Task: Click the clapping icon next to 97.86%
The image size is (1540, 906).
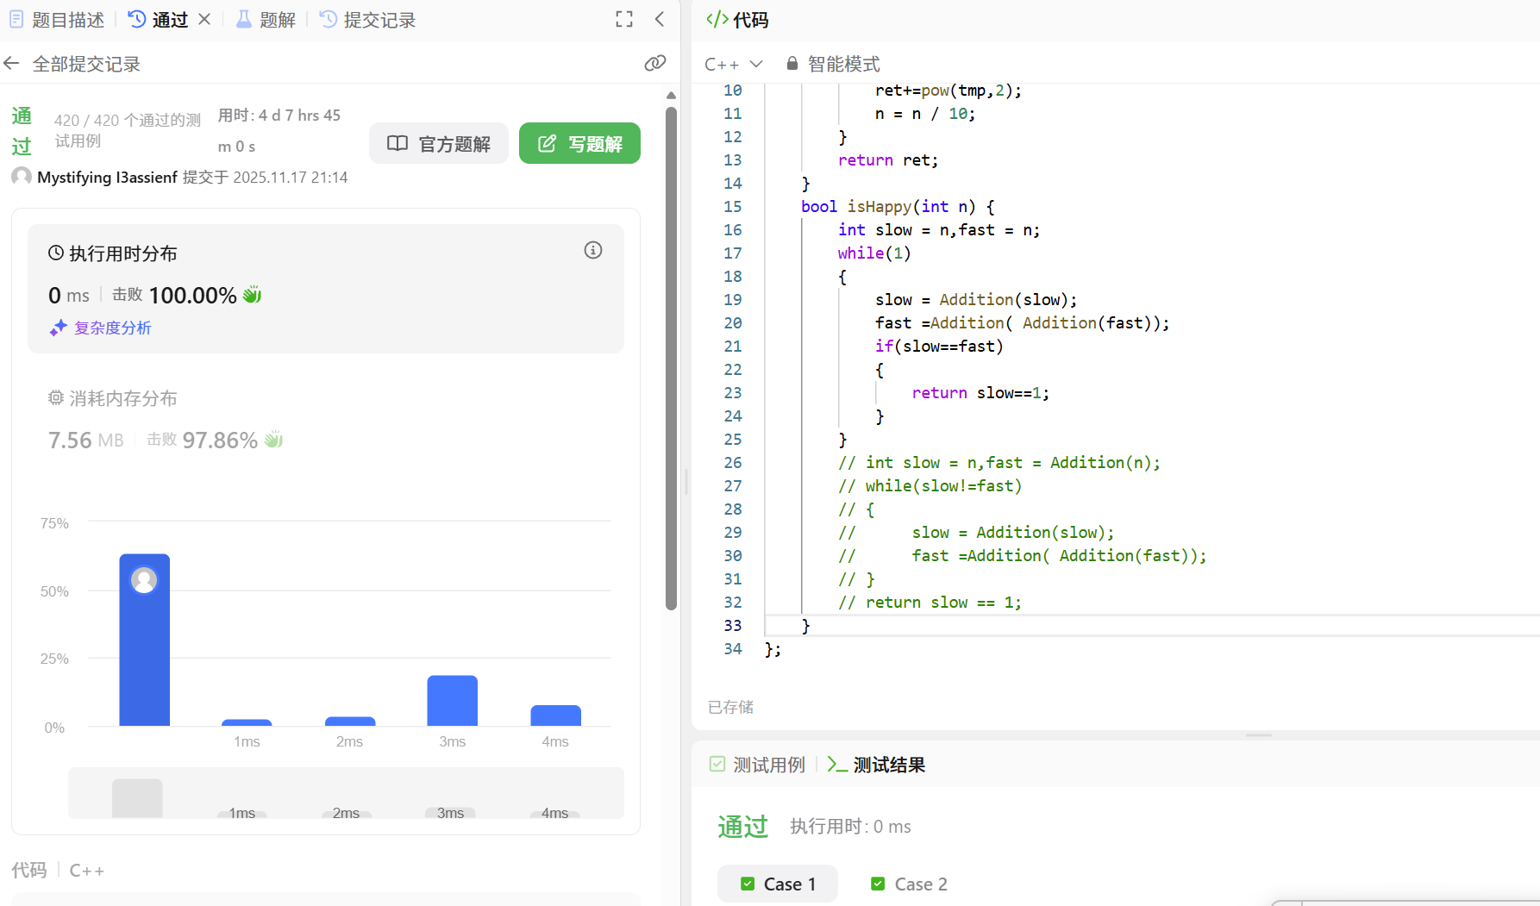Action: pos(273,440)
